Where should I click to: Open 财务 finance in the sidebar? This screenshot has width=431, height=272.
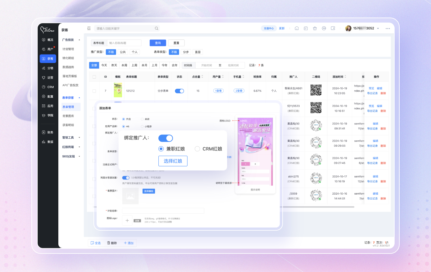pyautogui.click(x=48, y=132)
